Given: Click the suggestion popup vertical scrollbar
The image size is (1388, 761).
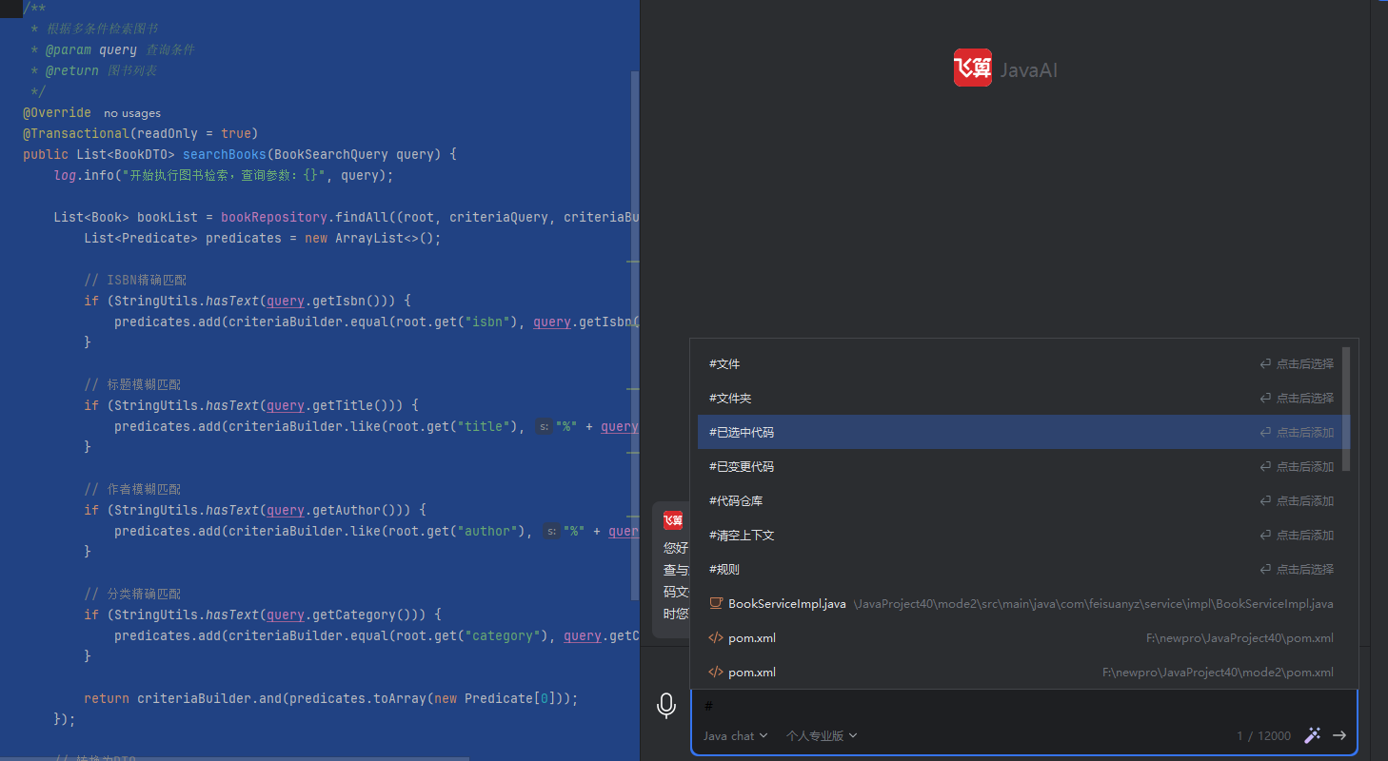Looking at the screenshot, I should click(1346, 409).
